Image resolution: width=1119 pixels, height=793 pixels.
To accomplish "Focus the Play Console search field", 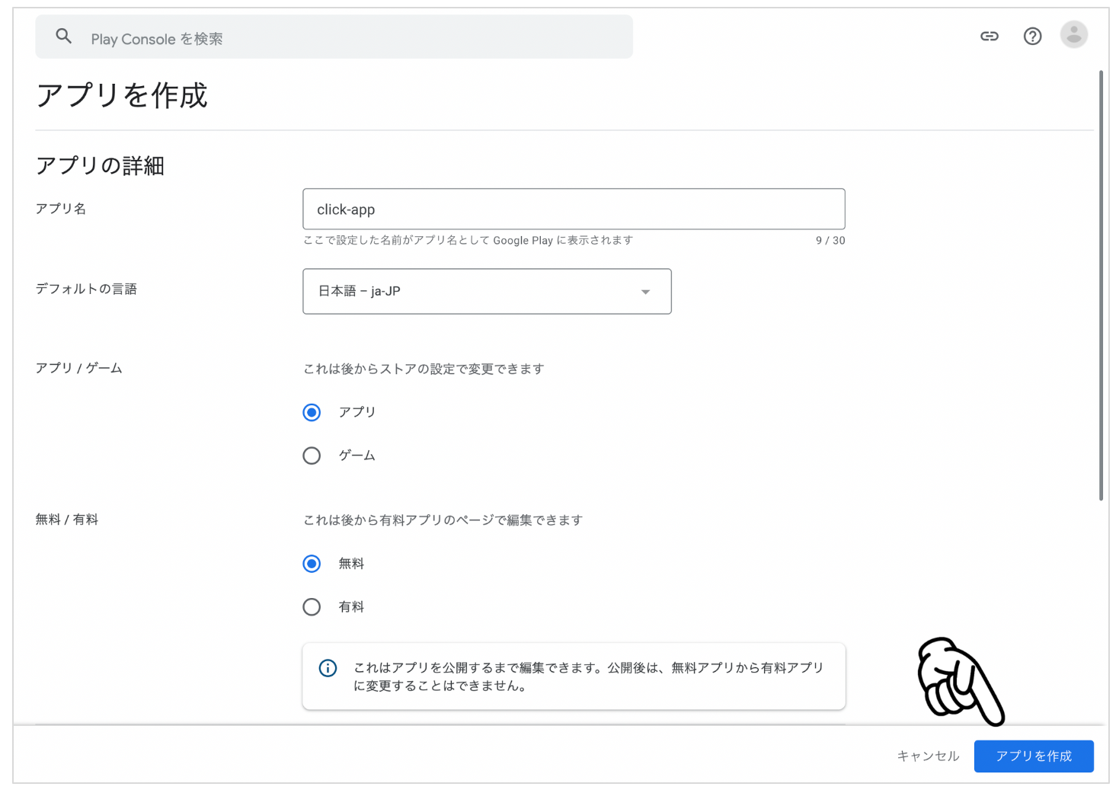I will [x=334, y=37].
